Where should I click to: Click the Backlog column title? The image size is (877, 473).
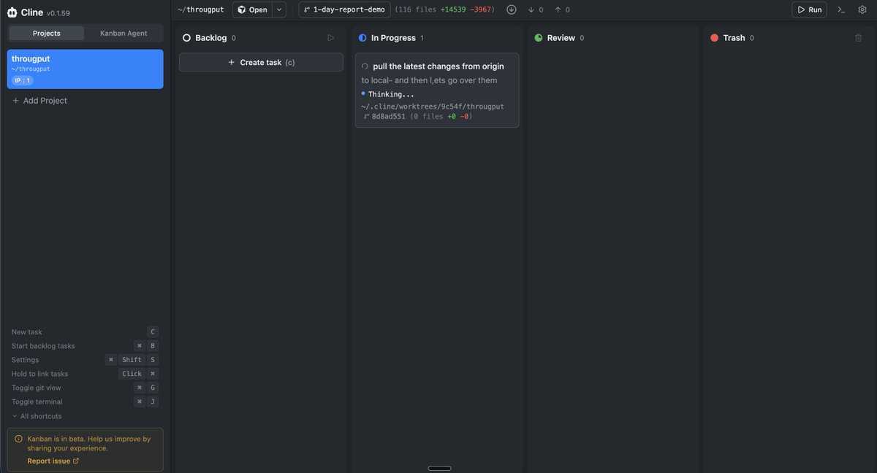tap(210, 38)
